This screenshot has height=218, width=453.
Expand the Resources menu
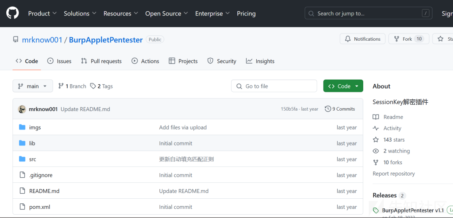[121, 13]
